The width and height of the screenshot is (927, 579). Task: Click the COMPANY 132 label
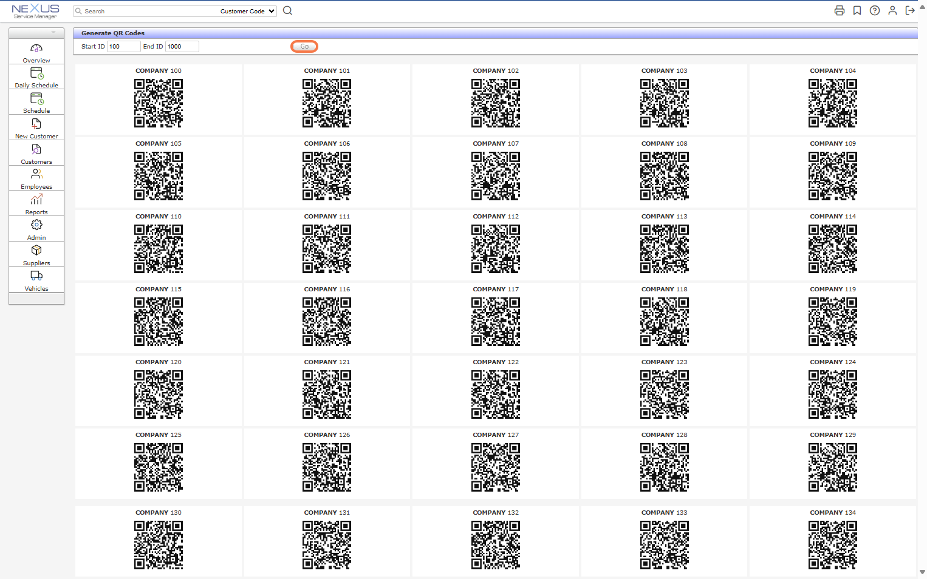point(496,513)
